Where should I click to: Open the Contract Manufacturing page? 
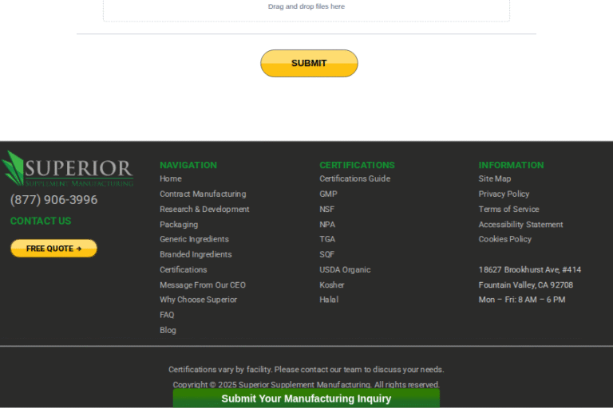click(x=203, y=194)
